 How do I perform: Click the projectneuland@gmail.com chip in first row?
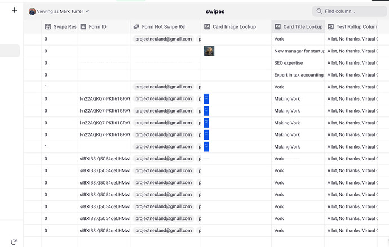point(163,39)
